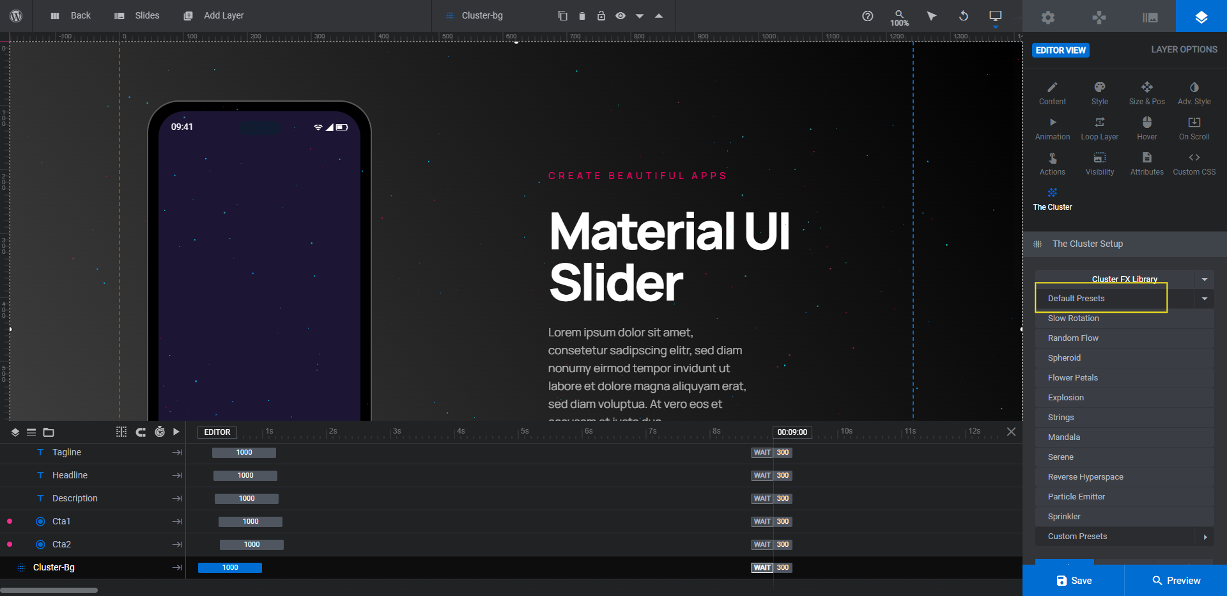Click the Editor View button
Screen dimensions: 1227x596
pos(1061,50)
